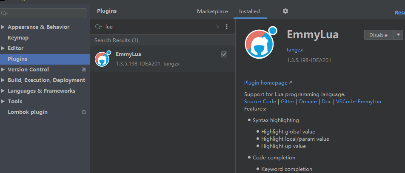Switch to the Marketplace tab
405x173 pixels.
click(212, 11)
